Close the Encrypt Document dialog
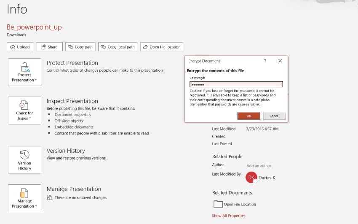This screenshot has width=358, height=224. [280, 61]
